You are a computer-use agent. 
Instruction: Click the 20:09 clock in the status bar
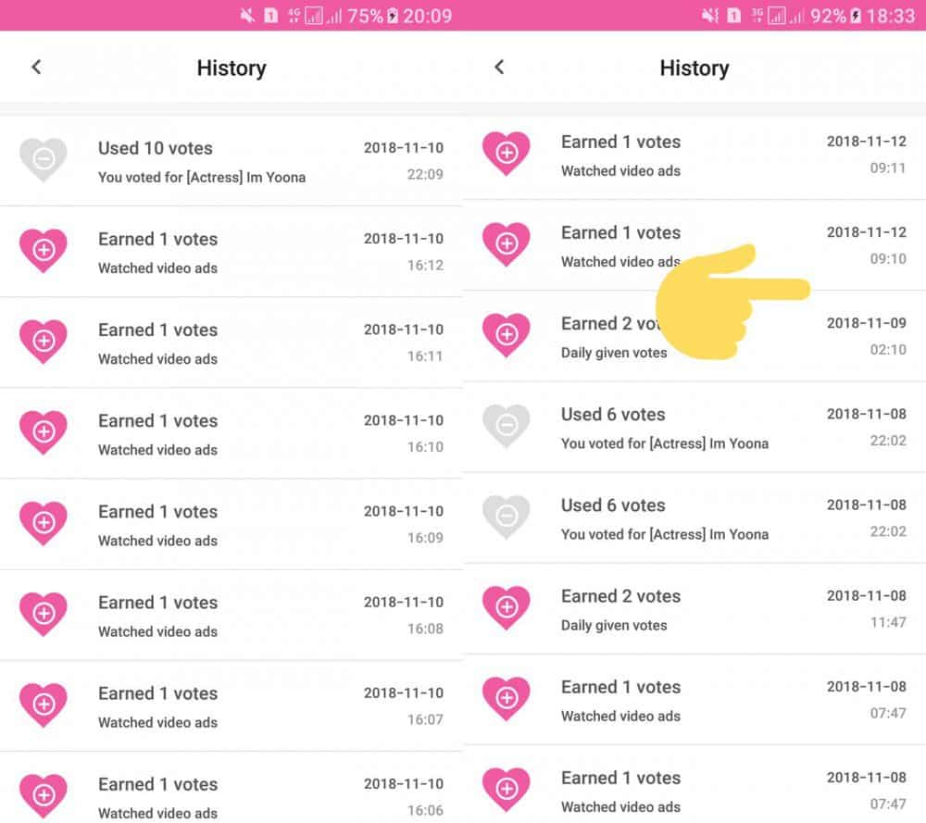click(x=428, y=16)
